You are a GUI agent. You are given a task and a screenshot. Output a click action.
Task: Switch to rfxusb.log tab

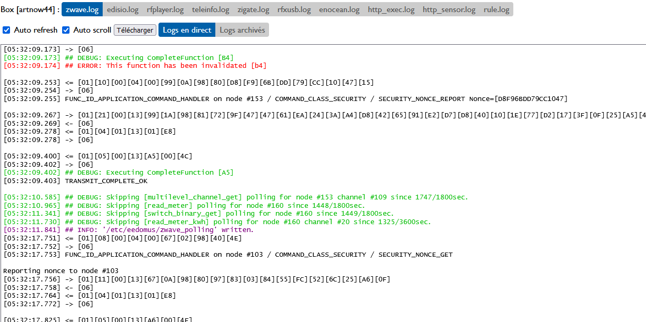(294, 9)
